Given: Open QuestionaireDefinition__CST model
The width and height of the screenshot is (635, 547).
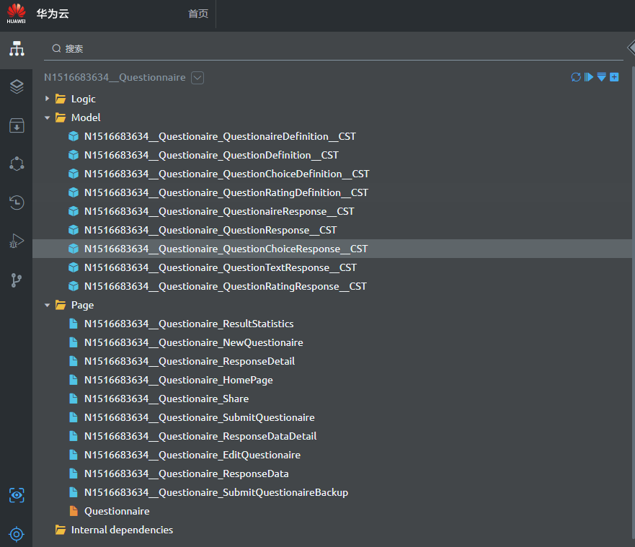Looking at the screenshot, I should [x=220, y=136].
